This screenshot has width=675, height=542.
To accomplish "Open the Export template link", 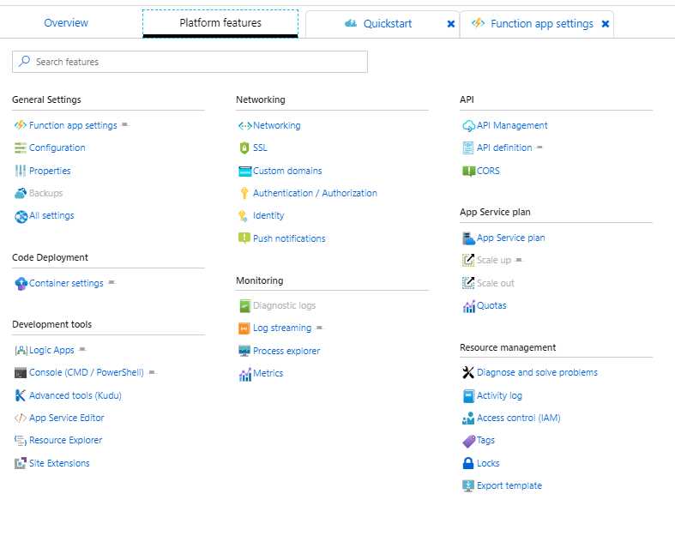I will (x=509, y=485).
